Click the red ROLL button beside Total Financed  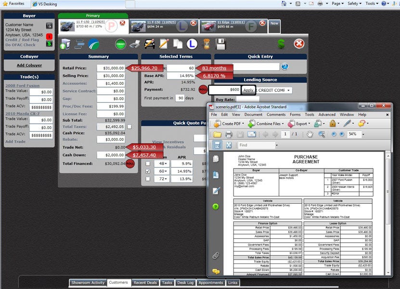(130, 163)
